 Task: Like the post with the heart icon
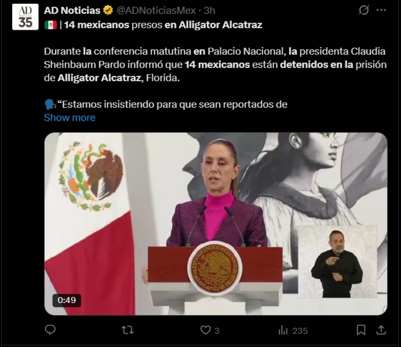point(205,330)
